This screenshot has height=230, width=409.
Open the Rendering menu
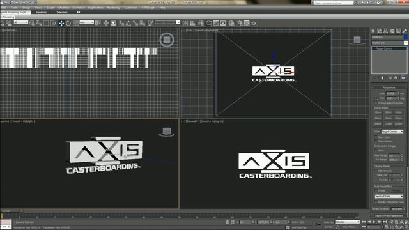coord(113,8)
